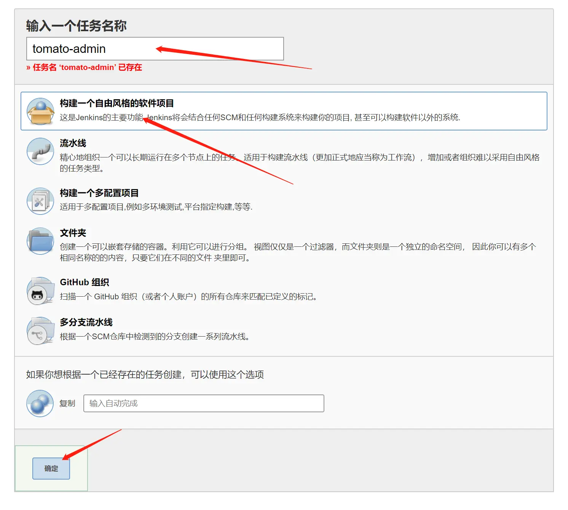Click the 复制 label

pos(67,404)
